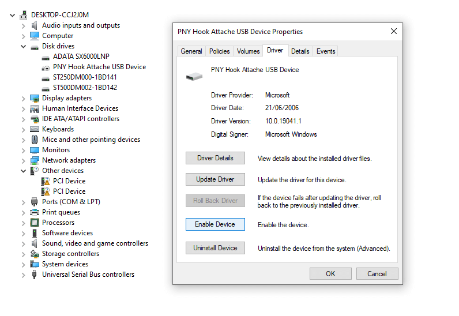Click the driver date 21/06/2006 text
Image resolution: width=459 pixels, height=316 pixels.
click(282, 108)
